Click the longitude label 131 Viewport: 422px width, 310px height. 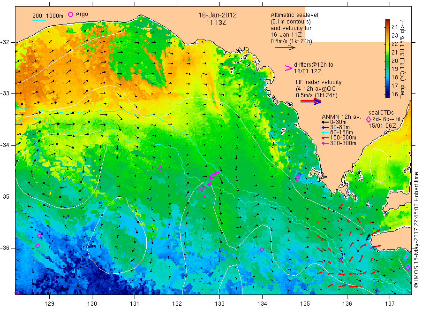tap(135, 304)
